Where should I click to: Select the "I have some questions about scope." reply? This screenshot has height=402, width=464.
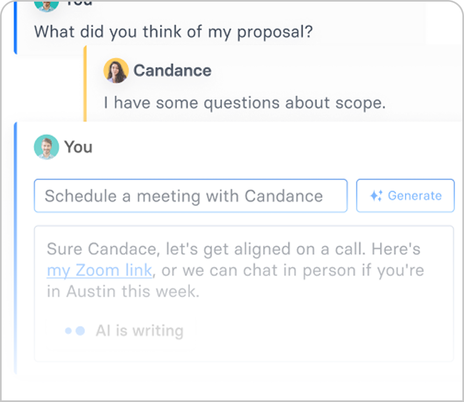(244, 103)
